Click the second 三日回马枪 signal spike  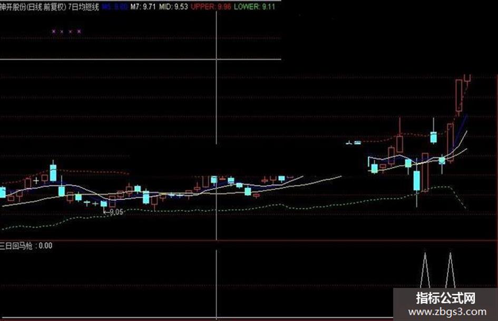click(x=451, y=270)
